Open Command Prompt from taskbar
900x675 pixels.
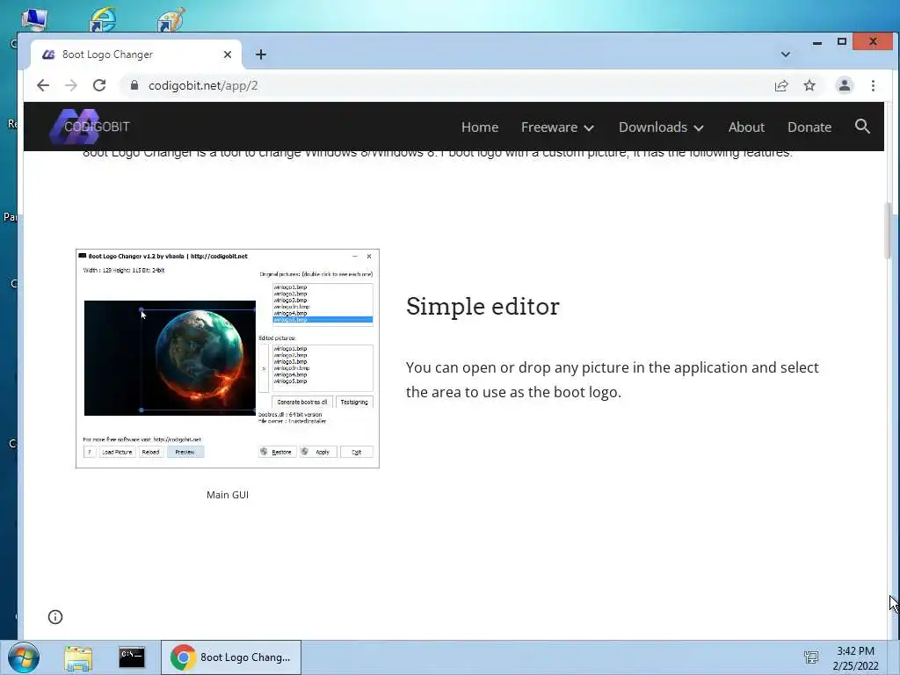[x=132, y=657]
